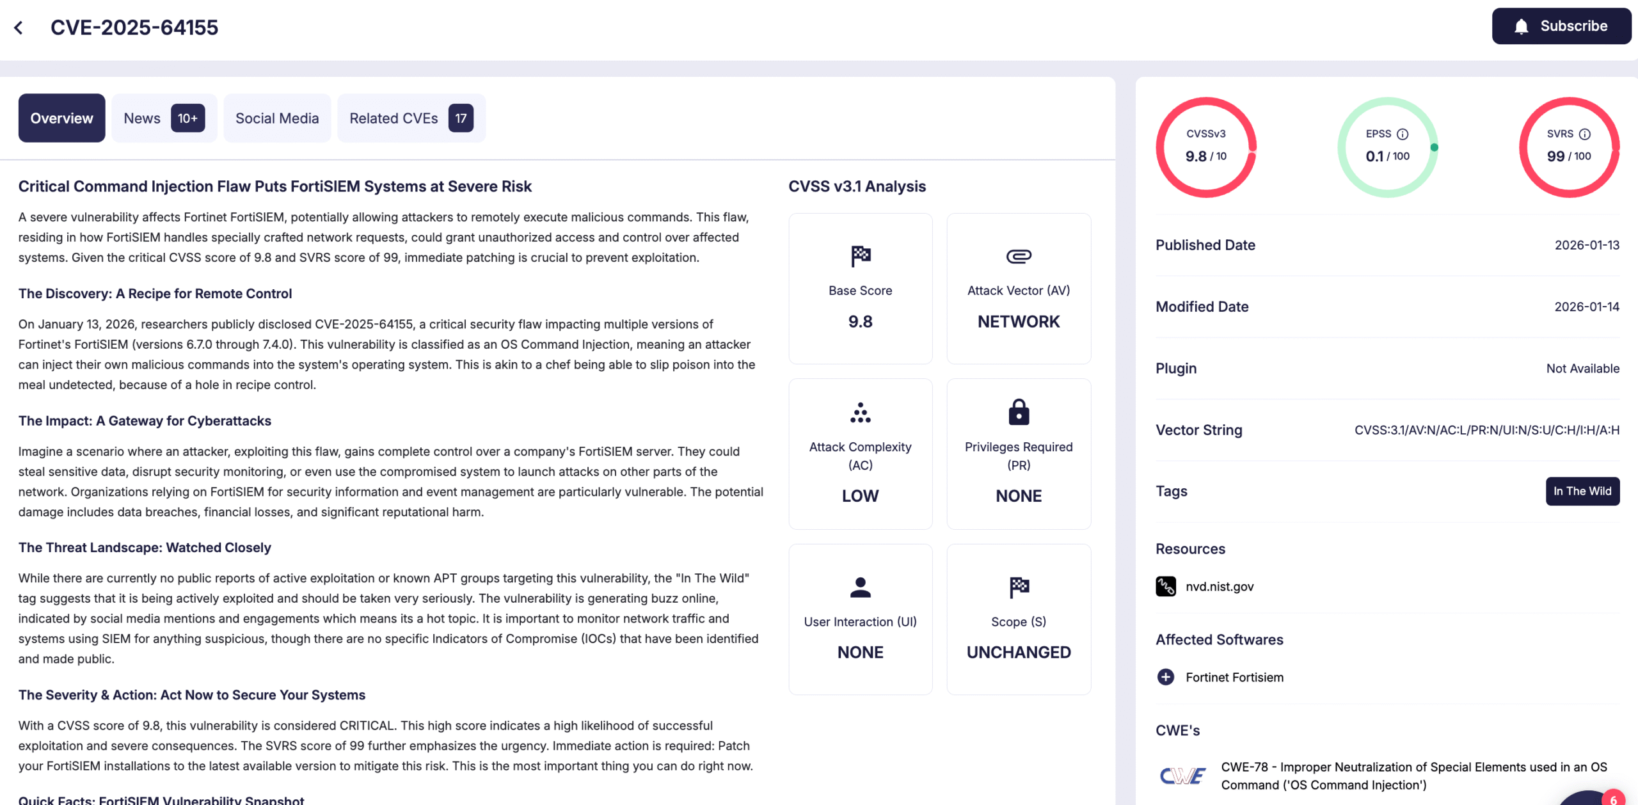1638x805 pixels.
Task: Click the SVRS info icon
Action: point(1585,134)
